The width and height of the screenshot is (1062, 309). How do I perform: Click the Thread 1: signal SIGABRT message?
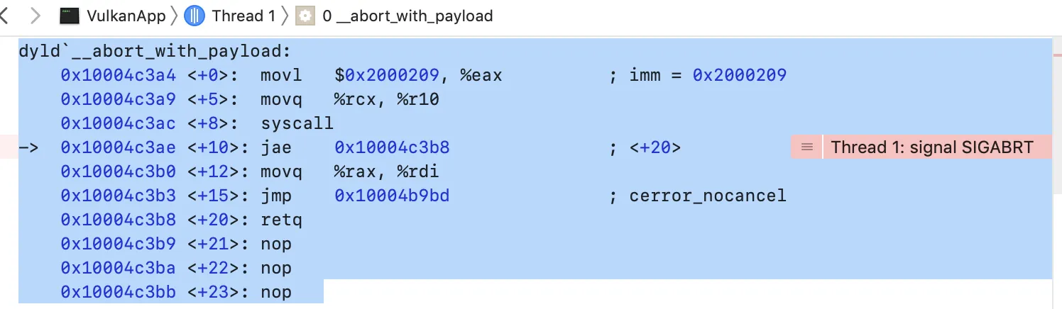click(x=932, y=147)
